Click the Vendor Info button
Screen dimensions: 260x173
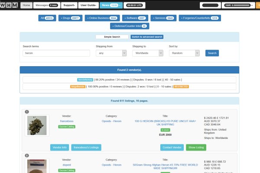(x=59, y=147)
